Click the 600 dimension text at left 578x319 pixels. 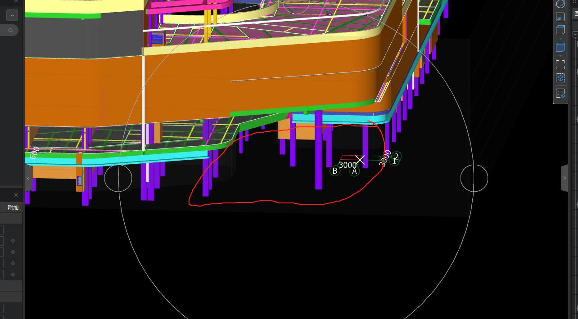click(35, 153)
